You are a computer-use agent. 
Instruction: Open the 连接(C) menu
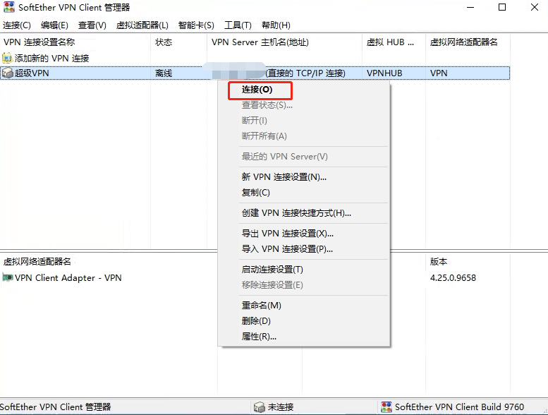coord(17,25)
